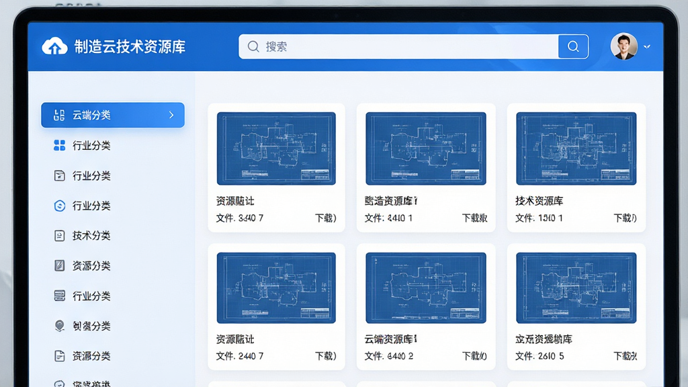Open the blueprint thumbnail of file 2440 7

click(x=276, y=288)
